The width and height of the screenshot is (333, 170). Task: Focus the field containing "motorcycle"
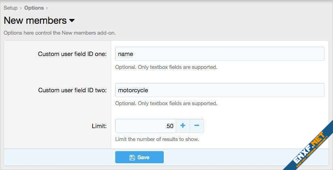click(219, 90)
